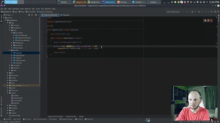Screen dimensions: 220x123
Task: Expand the vendor folder in tree
Action: click(x=8, y=113)
